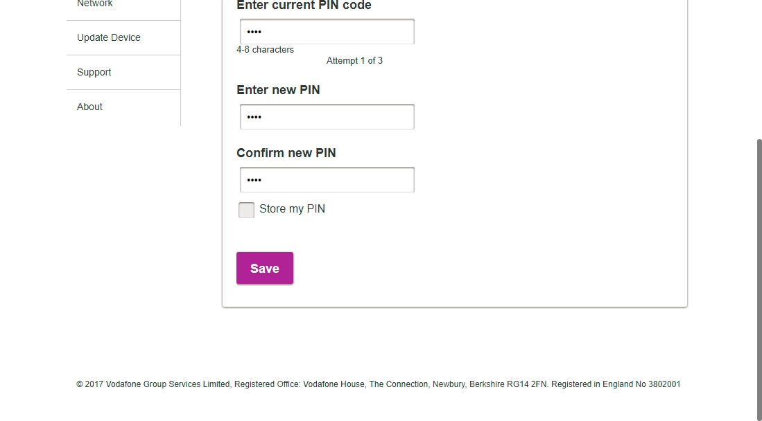Click the vertical scrollbar thumb
The image size is (762, 421).
tap(759, 277)
